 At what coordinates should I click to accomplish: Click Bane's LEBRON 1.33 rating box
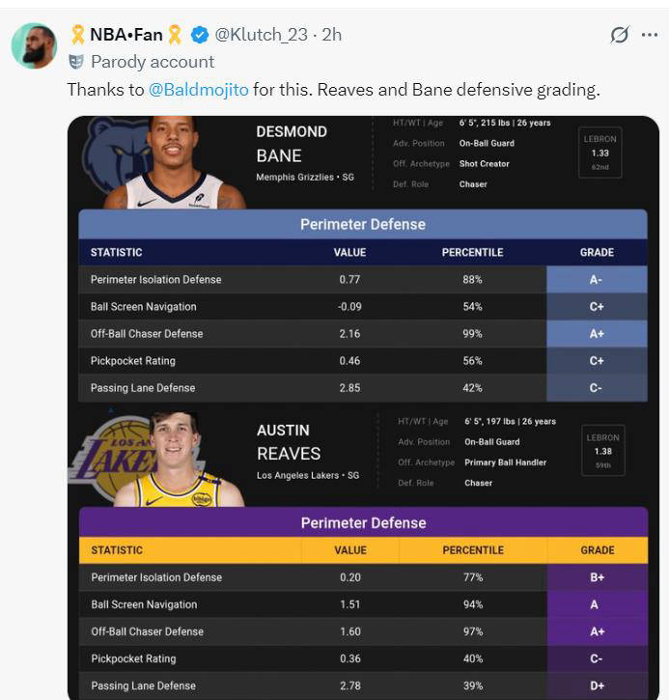pyautogui.click(x=600, y=153)
